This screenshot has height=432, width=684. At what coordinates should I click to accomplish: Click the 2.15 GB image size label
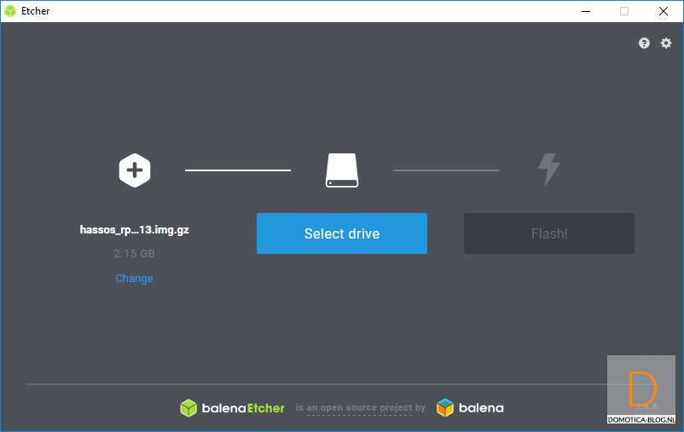(134, 254)
